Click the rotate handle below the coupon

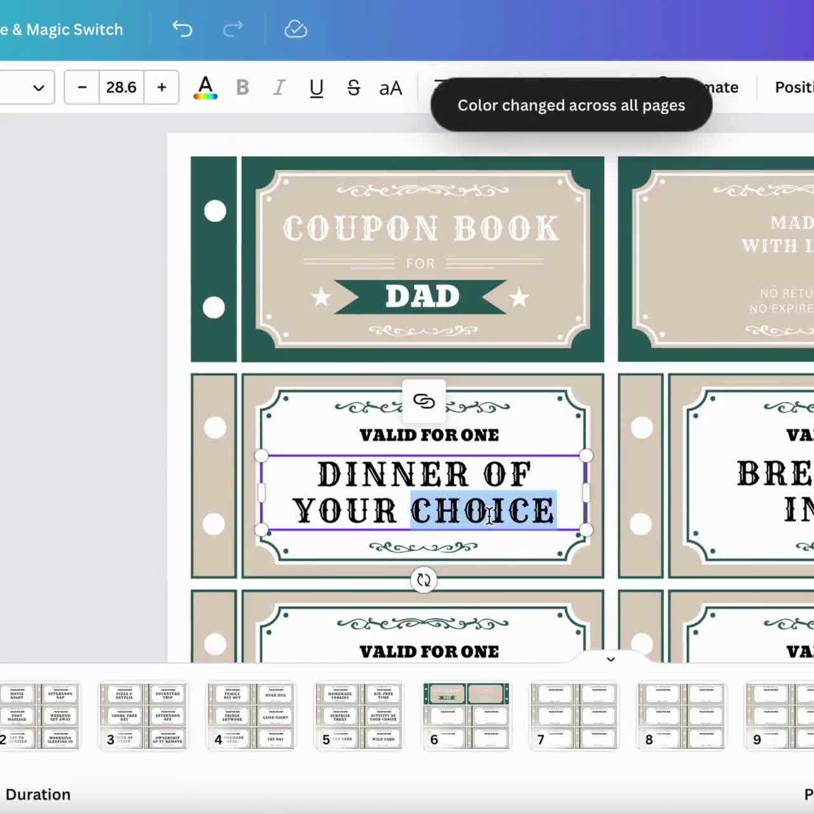pos(424,579)
